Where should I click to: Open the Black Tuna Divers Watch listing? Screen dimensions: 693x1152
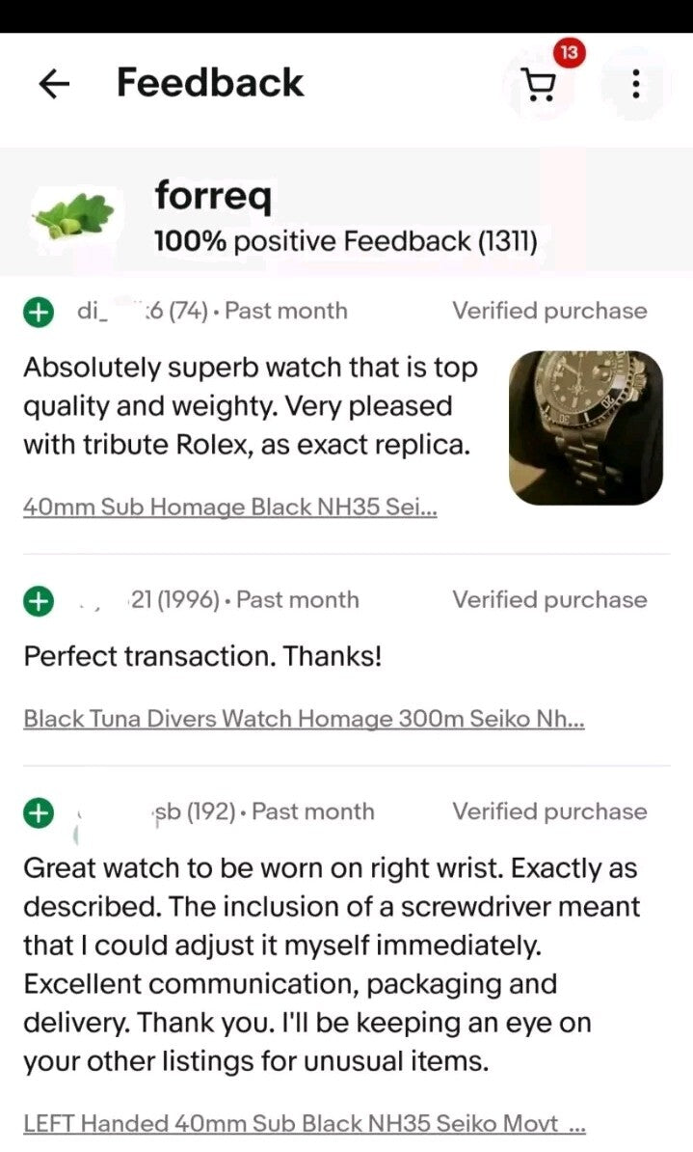pyautogui.click(x=304, y=719)
